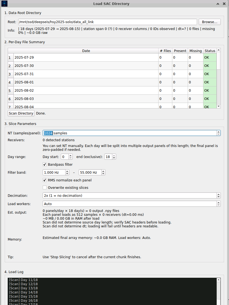Decrease Day start value

point(71,158)
